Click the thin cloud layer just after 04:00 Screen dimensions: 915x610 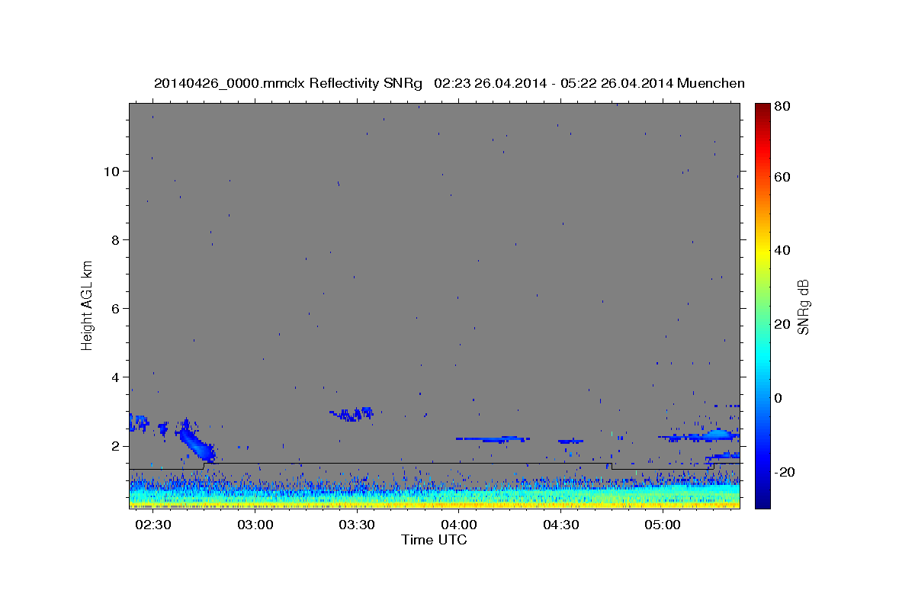click(x=493, y=439)
